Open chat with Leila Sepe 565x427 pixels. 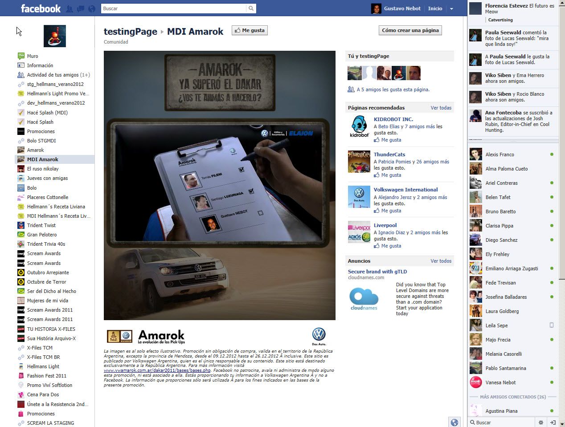pos(512,325)
